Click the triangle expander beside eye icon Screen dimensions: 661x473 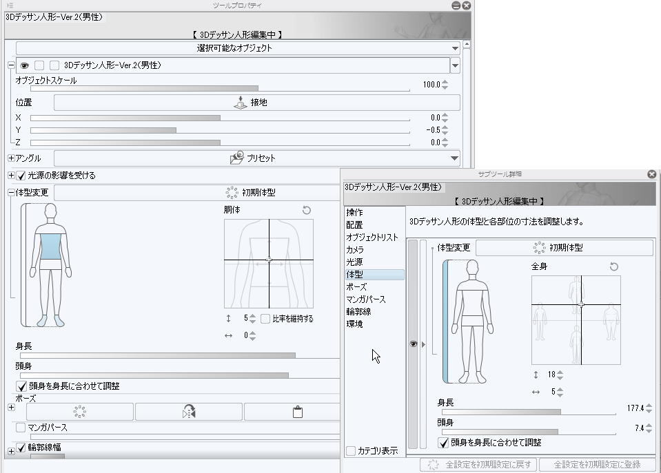click(x=423, y=344)
